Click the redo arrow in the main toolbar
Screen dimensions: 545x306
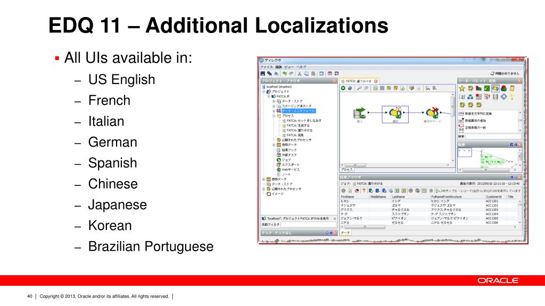point(291,73)
